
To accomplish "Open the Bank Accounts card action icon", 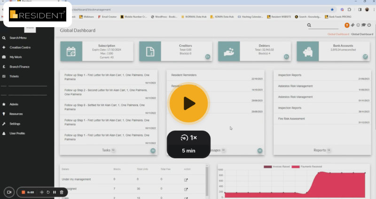I will pos(365,57).
